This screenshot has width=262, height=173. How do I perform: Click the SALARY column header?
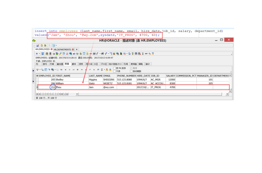(x=171, y=76)
